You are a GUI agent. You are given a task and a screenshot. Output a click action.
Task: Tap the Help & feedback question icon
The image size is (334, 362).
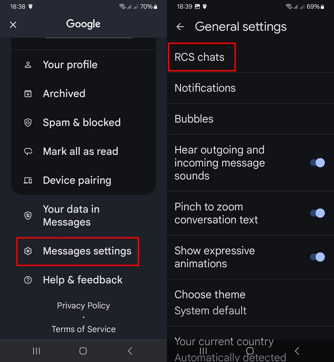[x=28, y=280]
